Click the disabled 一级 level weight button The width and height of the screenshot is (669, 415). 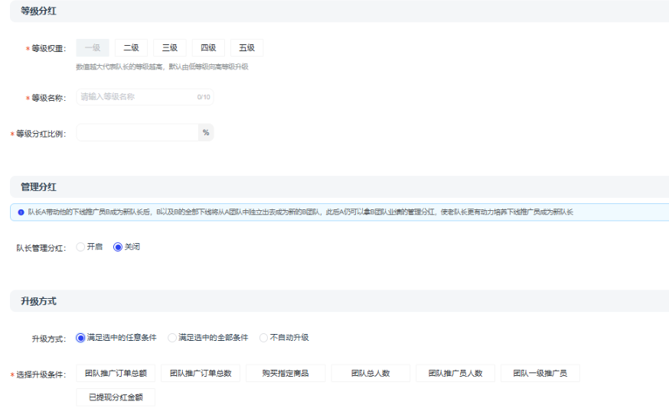click(92, 48)
